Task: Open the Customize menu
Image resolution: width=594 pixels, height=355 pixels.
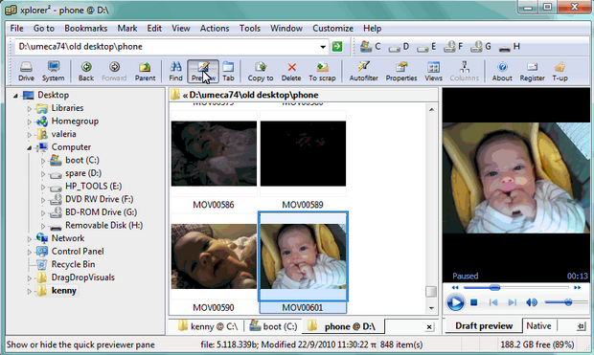Action: [332, 29]
